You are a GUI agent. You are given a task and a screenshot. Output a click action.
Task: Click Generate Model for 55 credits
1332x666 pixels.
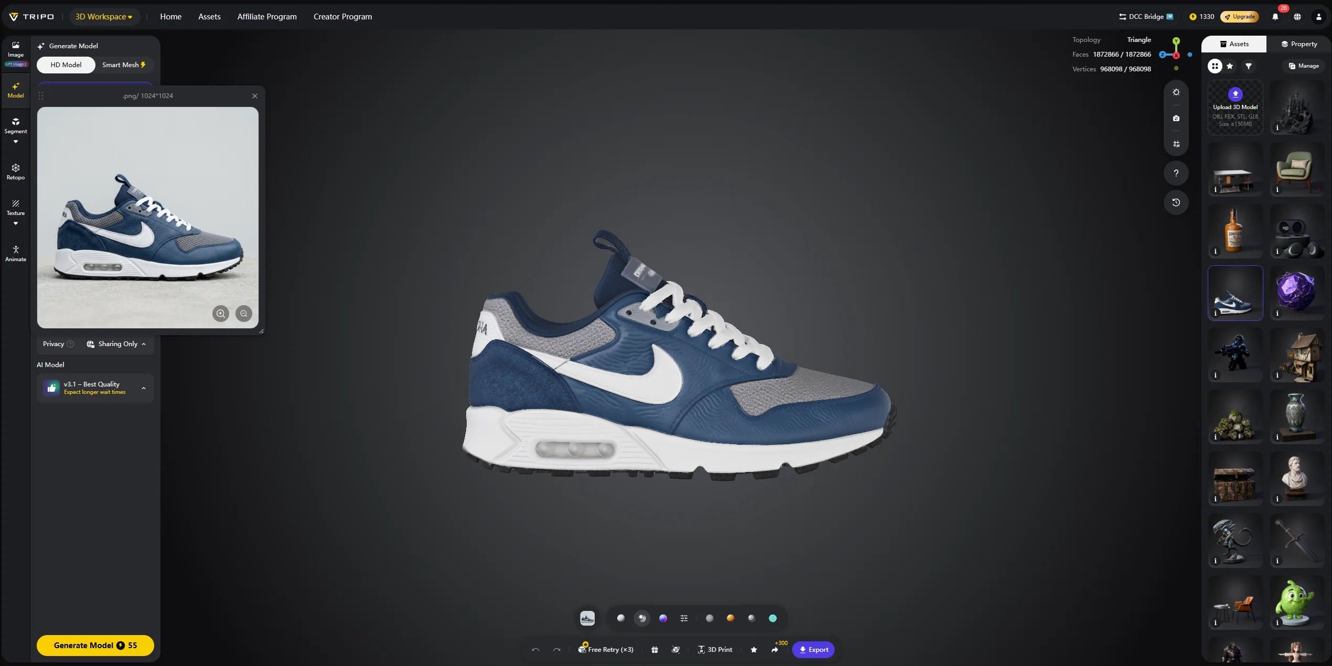pos(95,646)
